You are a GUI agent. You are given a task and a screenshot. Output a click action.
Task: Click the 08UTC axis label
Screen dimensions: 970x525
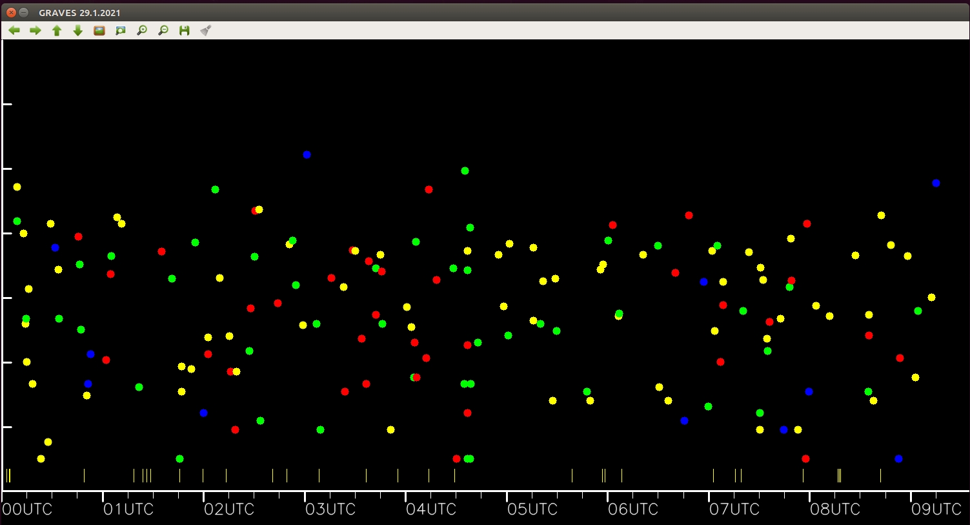tap(835, 510)
